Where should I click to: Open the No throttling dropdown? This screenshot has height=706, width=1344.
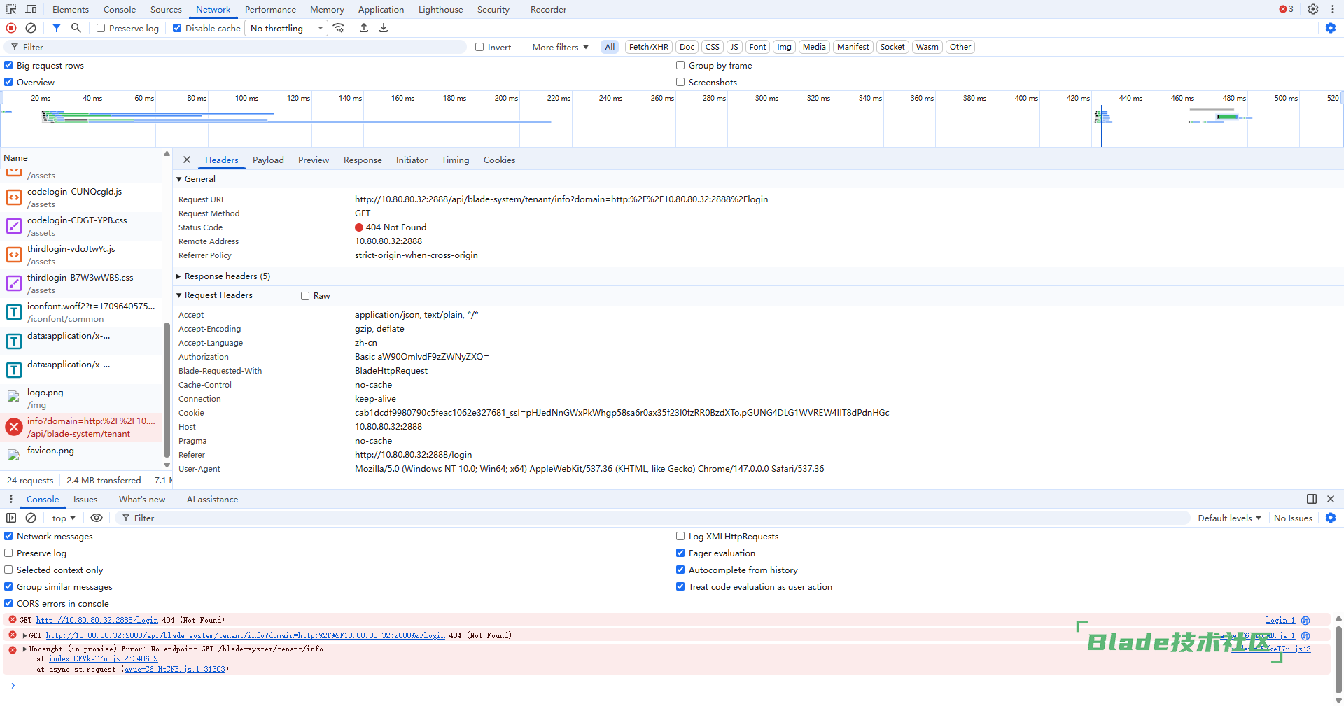(x=286, y=29)
